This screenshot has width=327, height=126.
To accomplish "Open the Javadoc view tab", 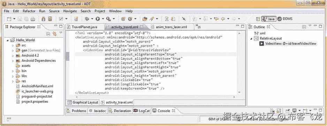I will (x=97, y=111).
